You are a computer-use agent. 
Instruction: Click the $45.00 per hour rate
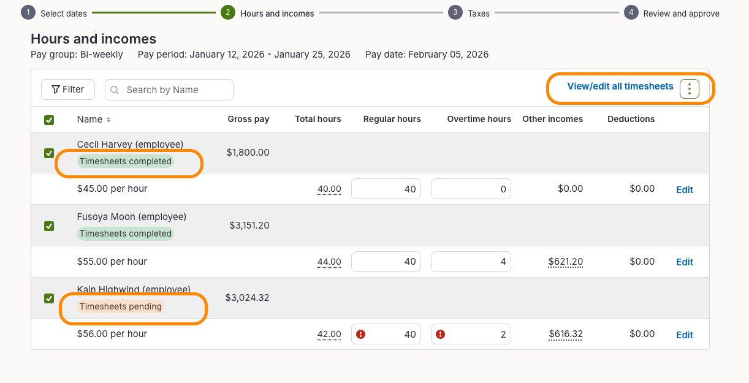[x=112, y=189]
